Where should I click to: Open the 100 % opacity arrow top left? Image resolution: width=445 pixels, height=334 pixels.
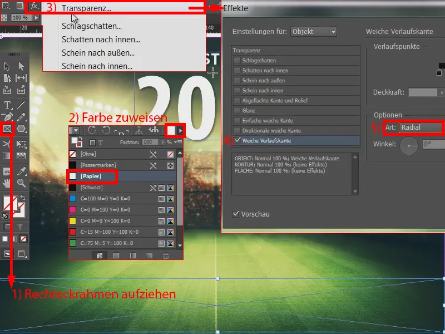[x=36, y=18]
